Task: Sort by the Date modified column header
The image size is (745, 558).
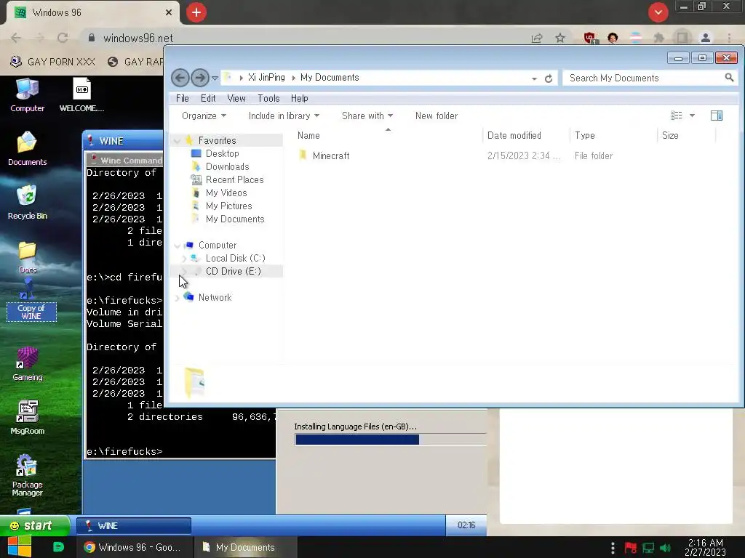Action: tap(526, 136)
